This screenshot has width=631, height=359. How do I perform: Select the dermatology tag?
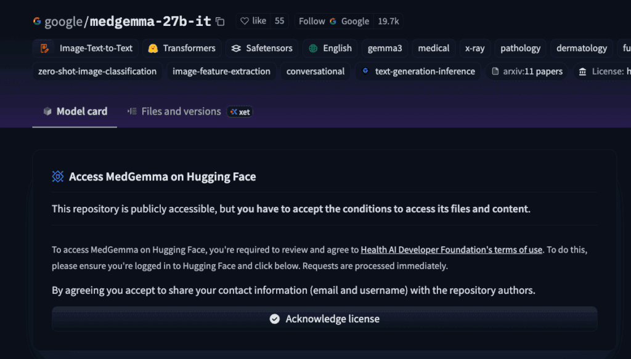pyautogui.click(x=582, y=48)
